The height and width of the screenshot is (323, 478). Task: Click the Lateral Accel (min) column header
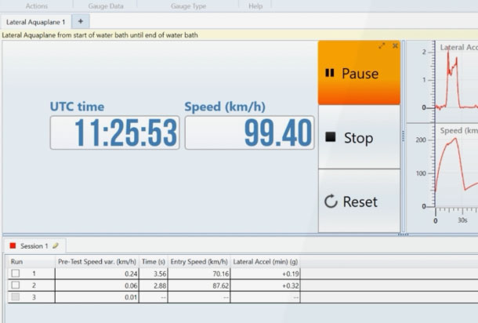pos(266,261)
